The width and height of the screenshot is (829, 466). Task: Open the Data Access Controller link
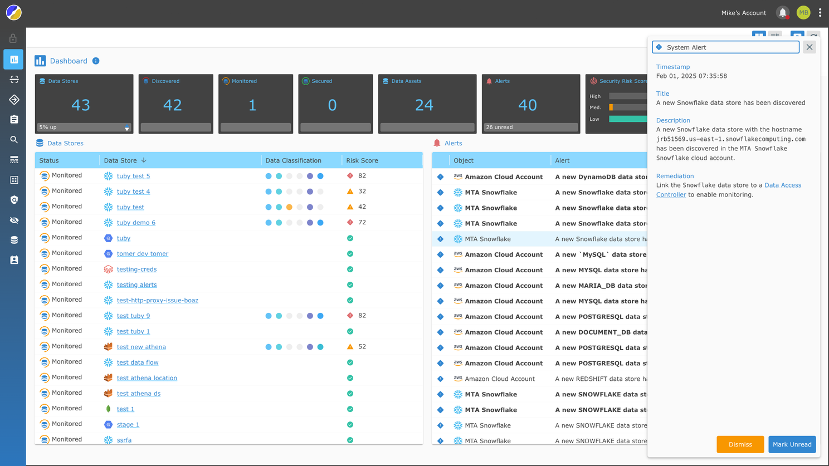pos(782,185)
